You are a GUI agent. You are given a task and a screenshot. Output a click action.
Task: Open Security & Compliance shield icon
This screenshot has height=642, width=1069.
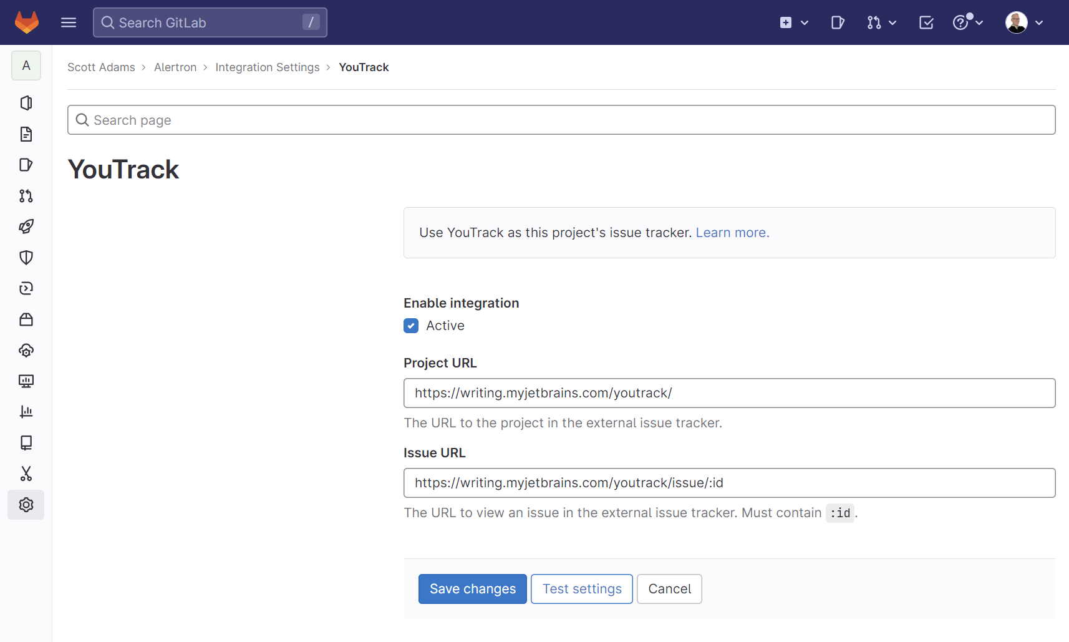[26, 258]
